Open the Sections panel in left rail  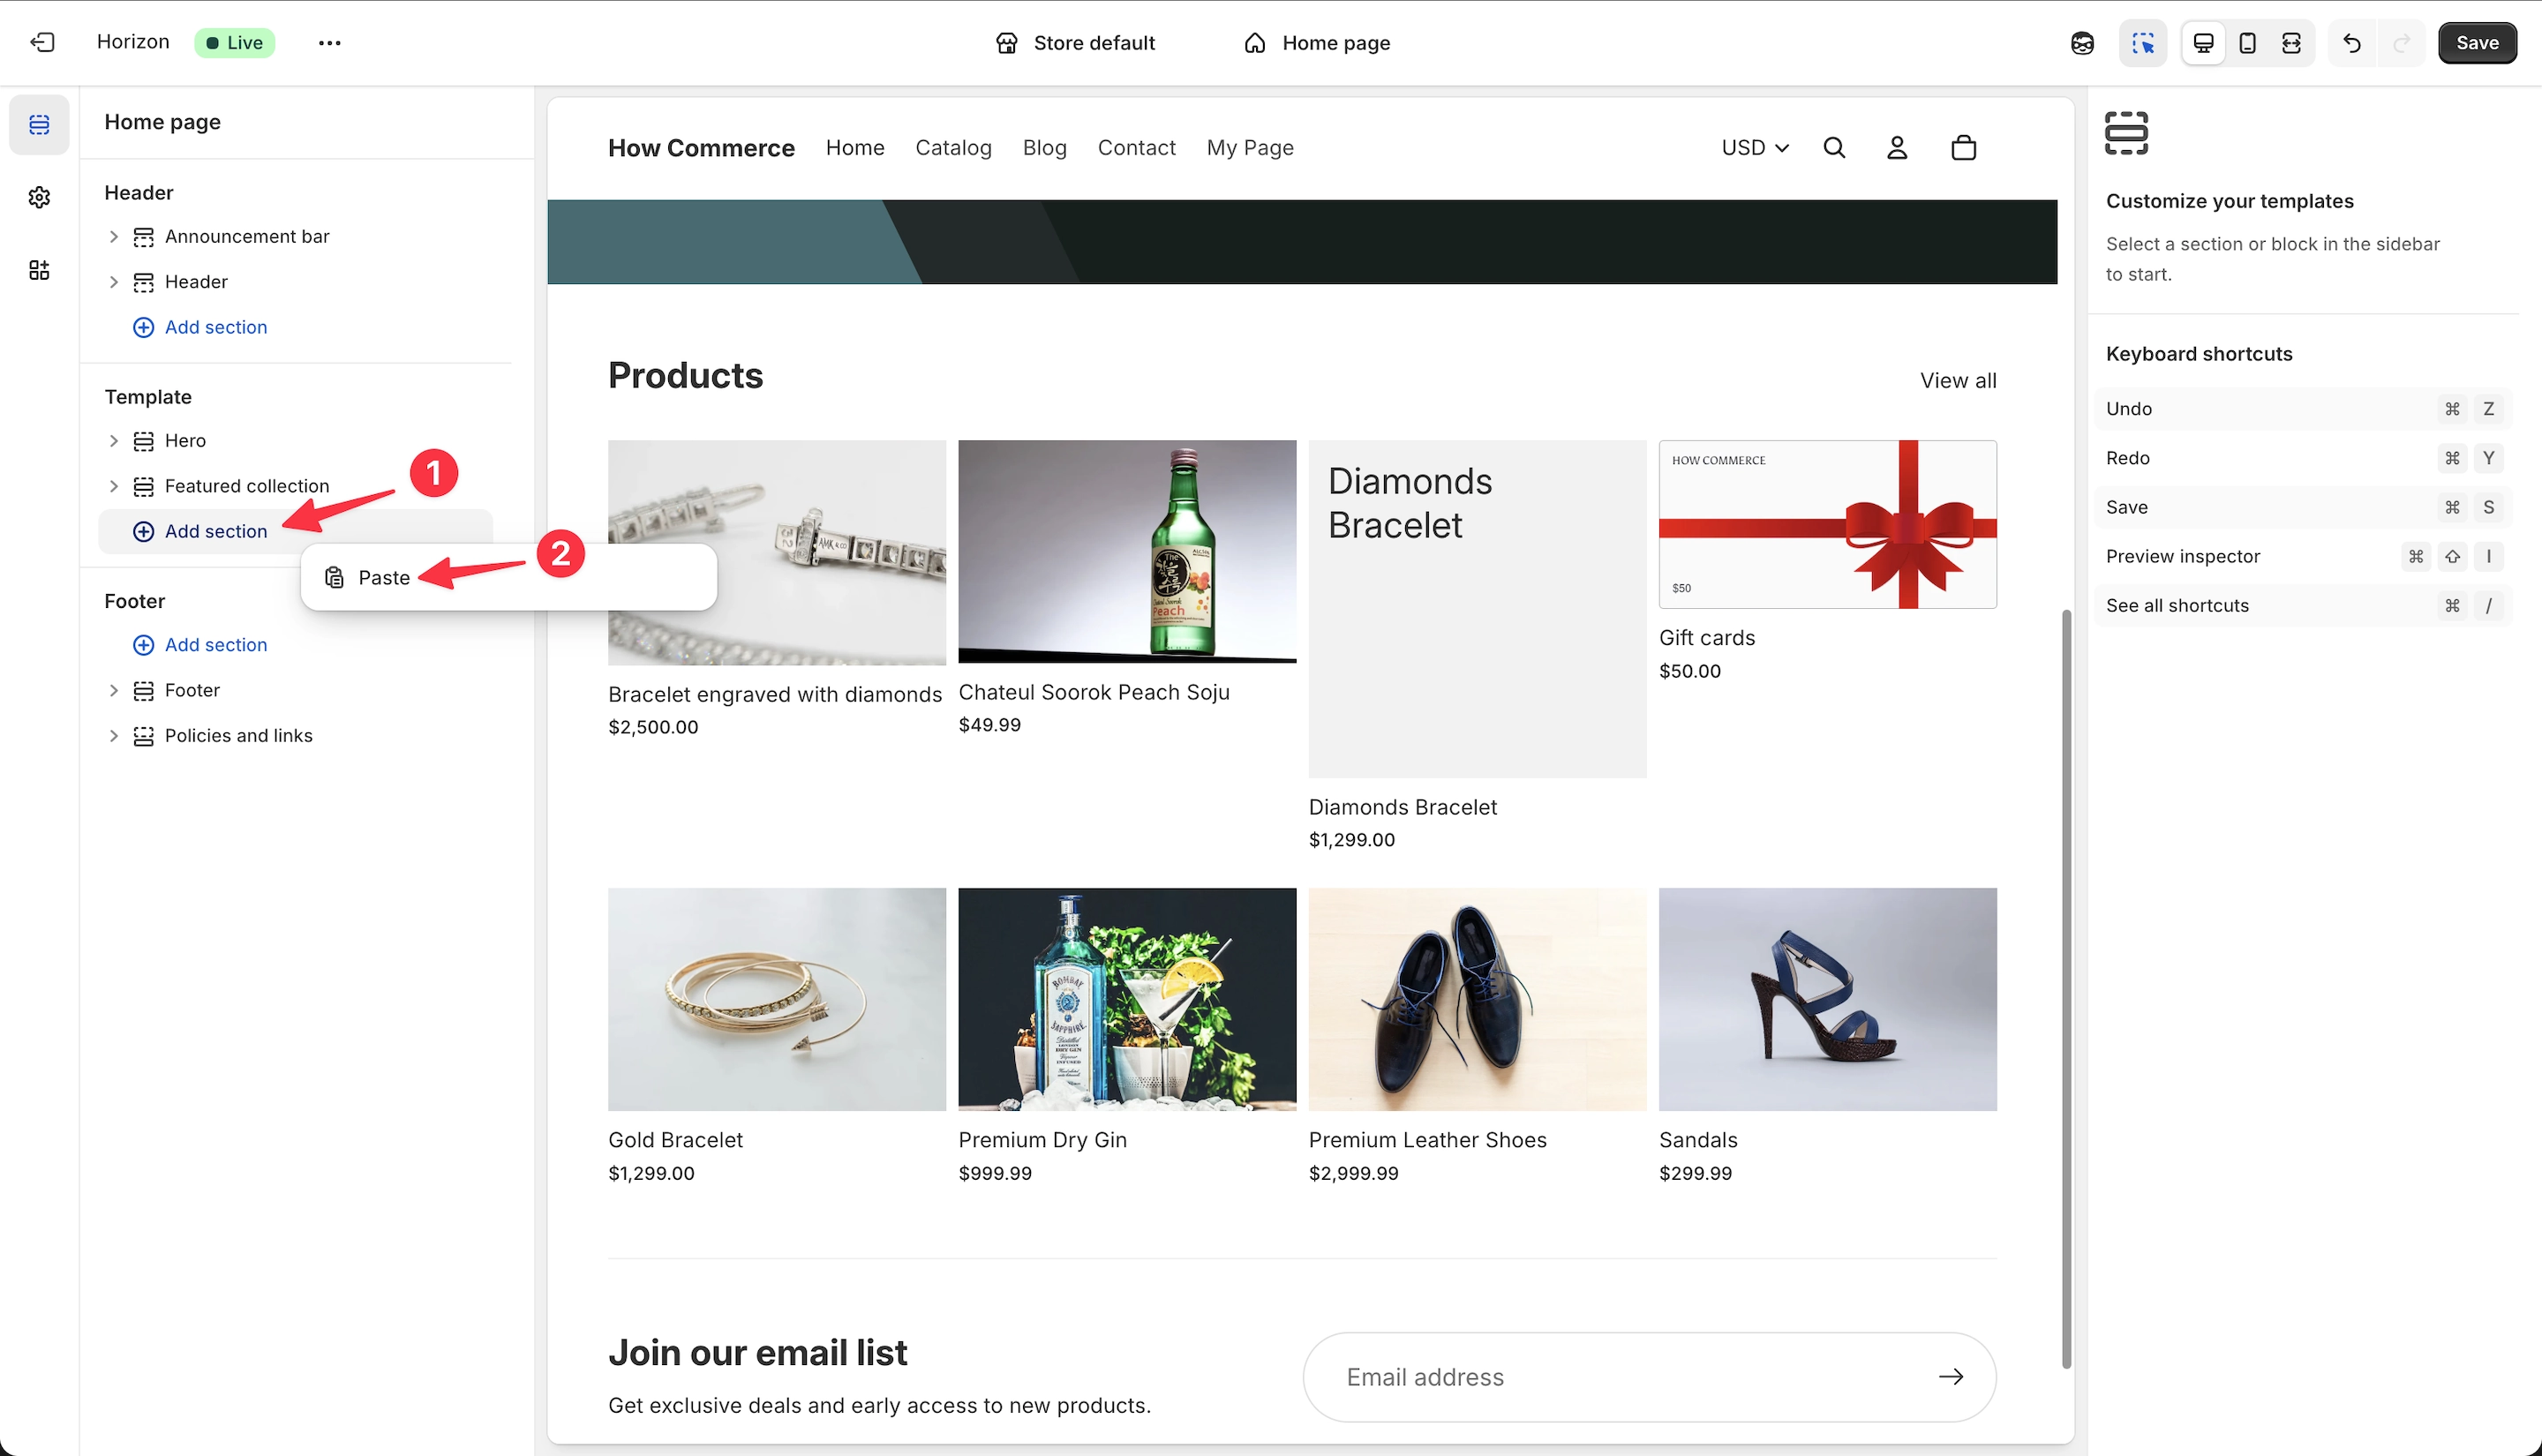pyautogui.click(x=39, y=125)
